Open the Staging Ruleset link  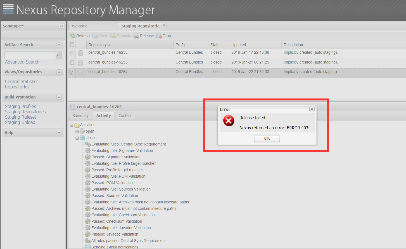coord(21,117)
